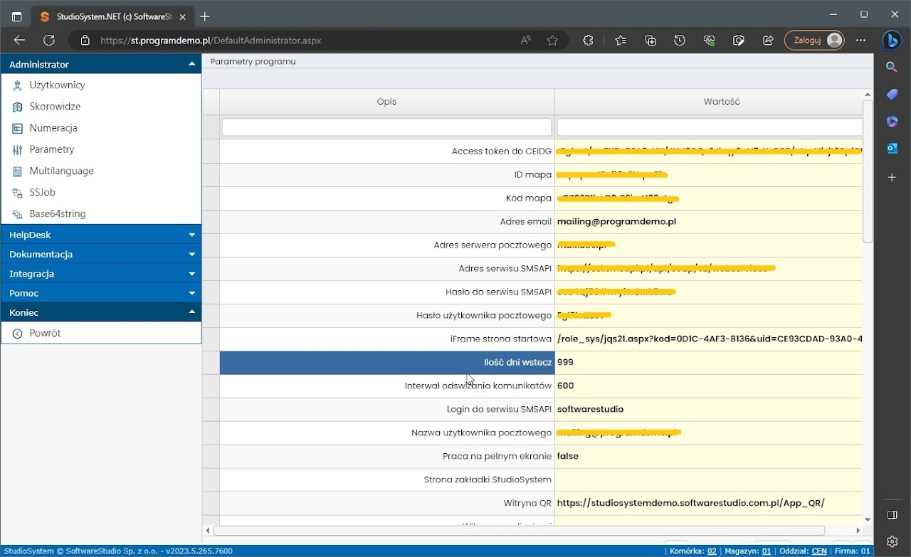Image resolution: width=911 pixels, height=557 pixels.
Task: Select the Ilość dni wstecz row
Action: point(386,363)
